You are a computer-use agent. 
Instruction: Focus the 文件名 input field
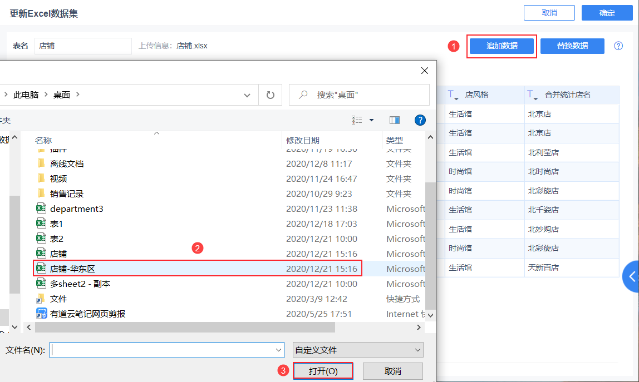(162, 350)
